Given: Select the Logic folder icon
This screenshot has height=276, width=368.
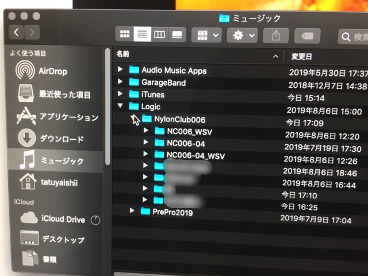Looking at the screenshot, I should (x=134, y=106).
